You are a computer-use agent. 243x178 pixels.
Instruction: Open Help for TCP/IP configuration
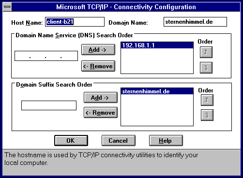coord(166,141)
